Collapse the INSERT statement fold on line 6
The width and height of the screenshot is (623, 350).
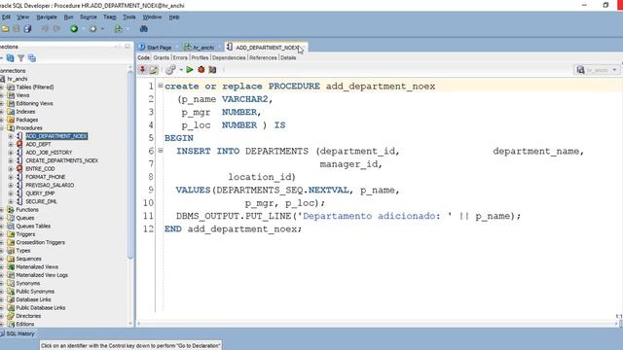pyautogui.click(x=161, y=151)
